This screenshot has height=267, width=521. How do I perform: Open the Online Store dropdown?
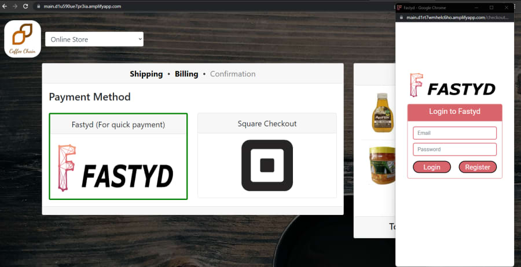[94, 39]
